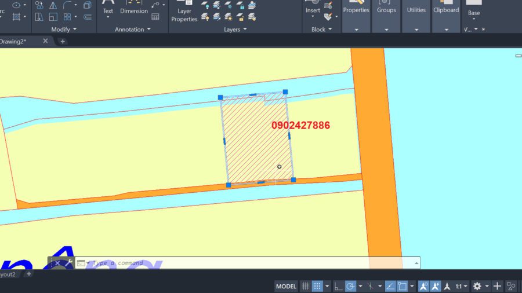The height and width of the screenshot is (293, 522).
Task: Open the Clipboard ribbon panel
Action: click(446, 16)
